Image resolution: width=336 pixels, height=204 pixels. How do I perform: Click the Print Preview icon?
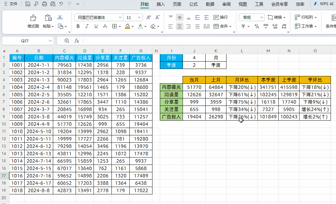coord(53,4)
